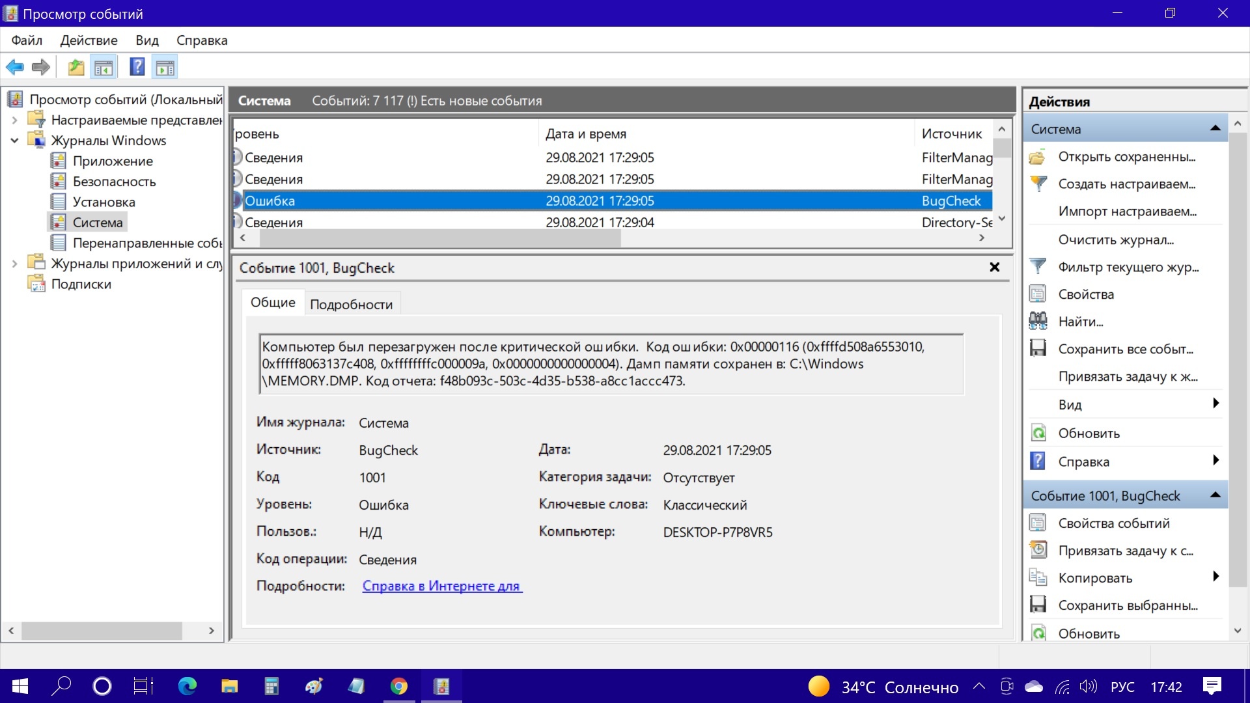
Task: Collapse the Журналы Windows tree node
Action: [x=14, y=141]
